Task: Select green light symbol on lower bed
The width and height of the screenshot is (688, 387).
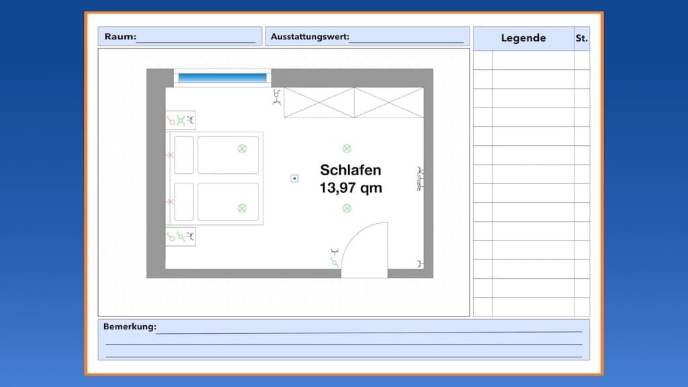Action: [x=242, y=208]
